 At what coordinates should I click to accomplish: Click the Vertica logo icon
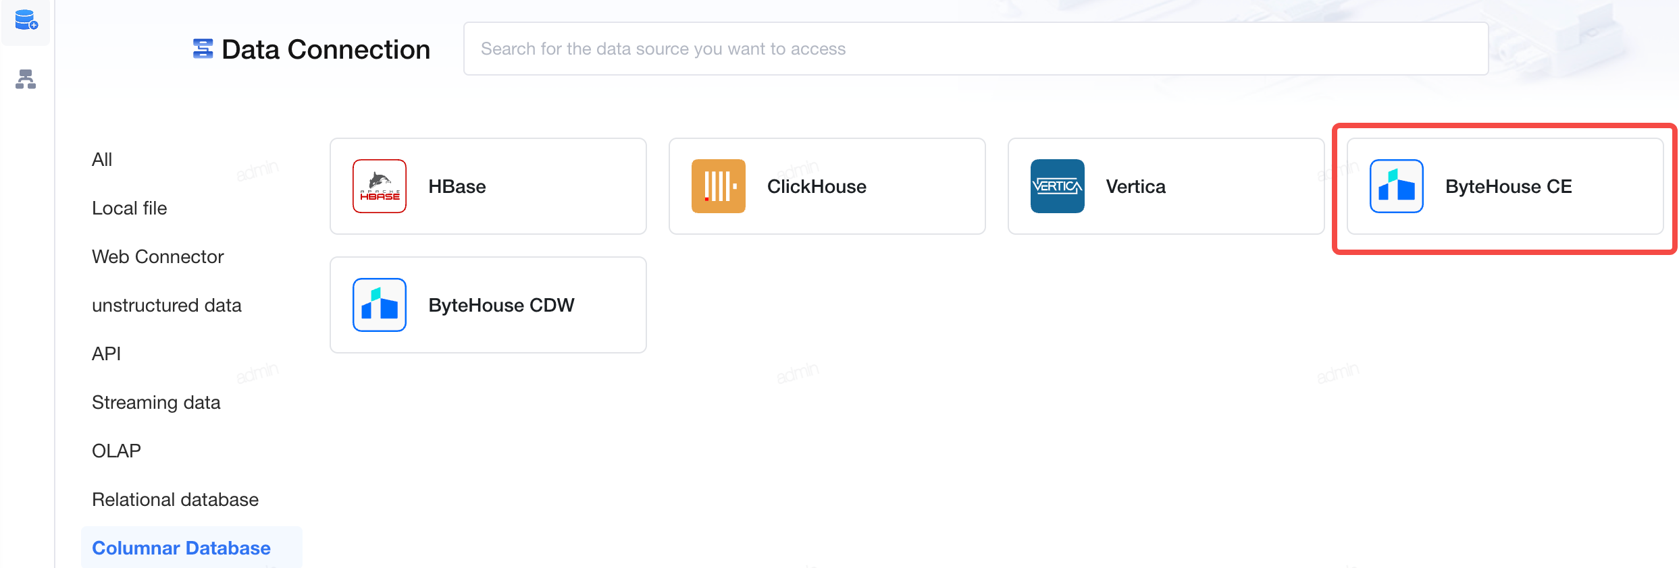(1058, 186)
